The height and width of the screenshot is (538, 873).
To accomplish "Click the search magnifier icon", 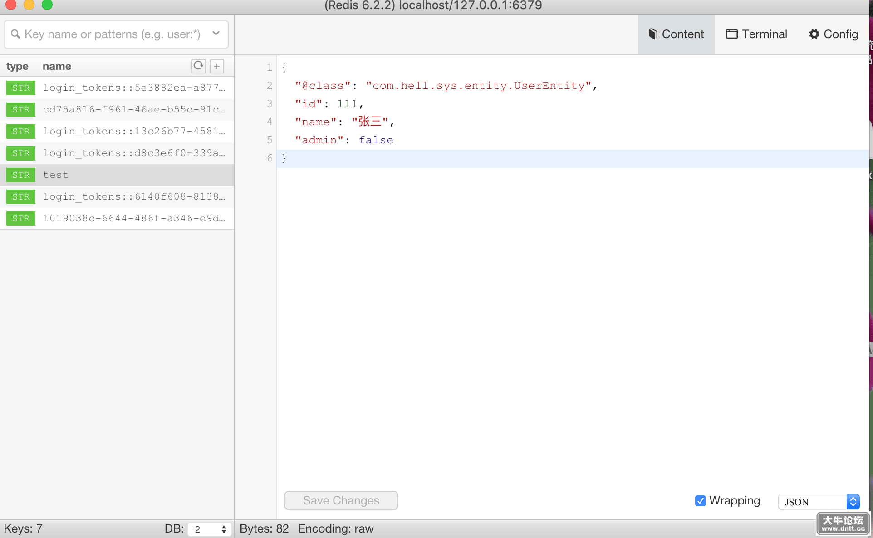I will click(15, 34).
